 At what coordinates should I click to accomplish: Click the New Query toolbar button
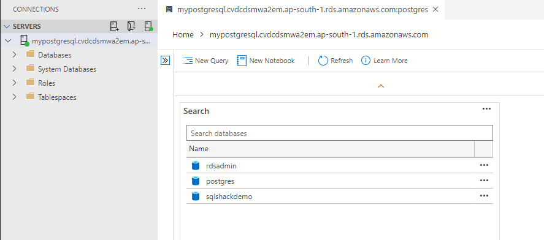(x=205, y=61)
